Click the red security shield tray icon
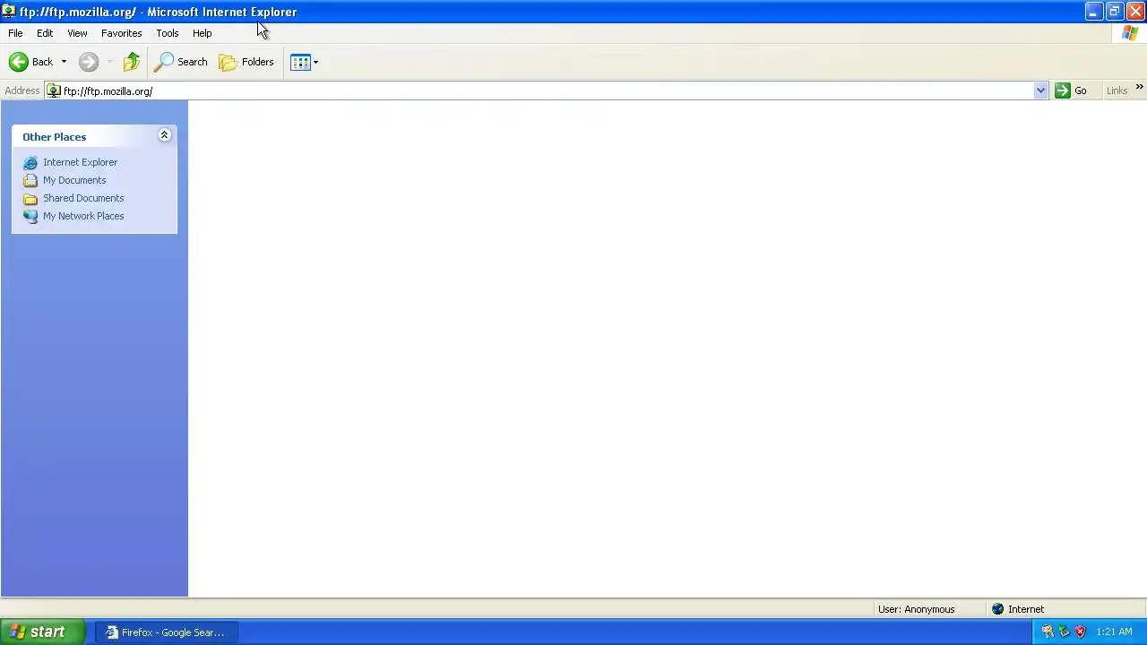This screenshot has height=645, width=1147. point(1080,632)
